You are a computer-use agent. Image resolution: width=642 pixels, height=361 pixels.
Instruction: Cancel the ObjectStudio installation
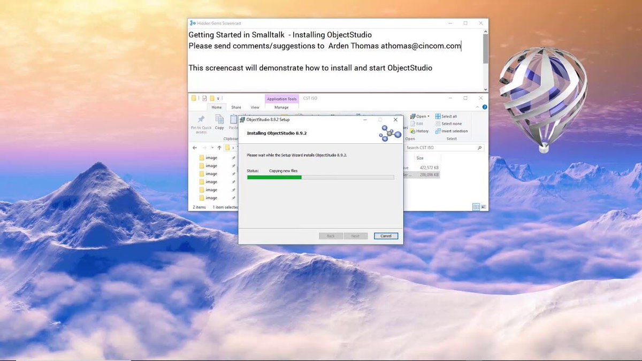point(386,236)
